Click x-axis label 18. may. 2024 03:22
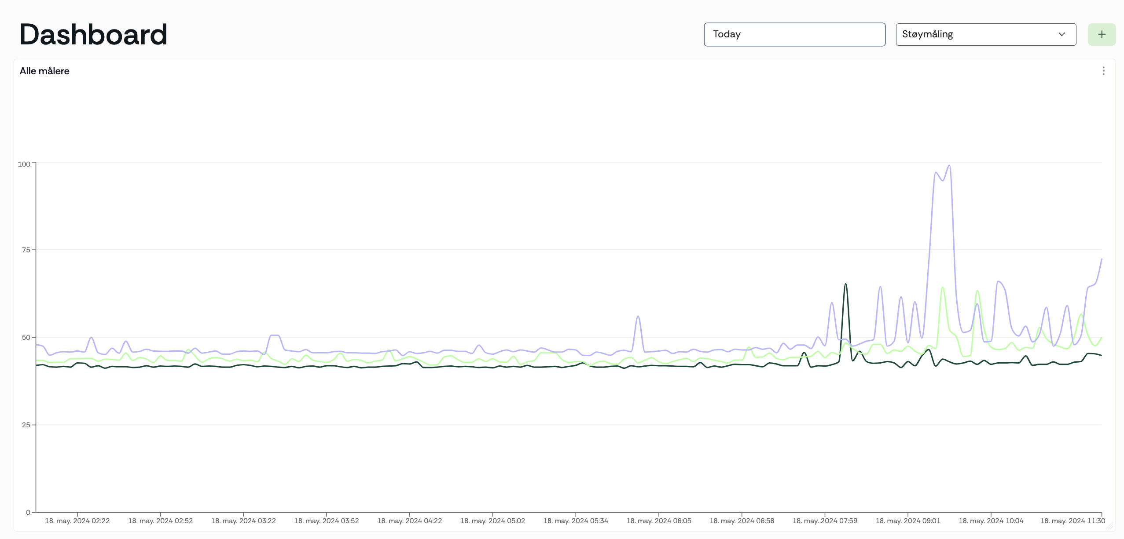The height and width of the screenshot is (539, 1124). (x=243, y=521)
